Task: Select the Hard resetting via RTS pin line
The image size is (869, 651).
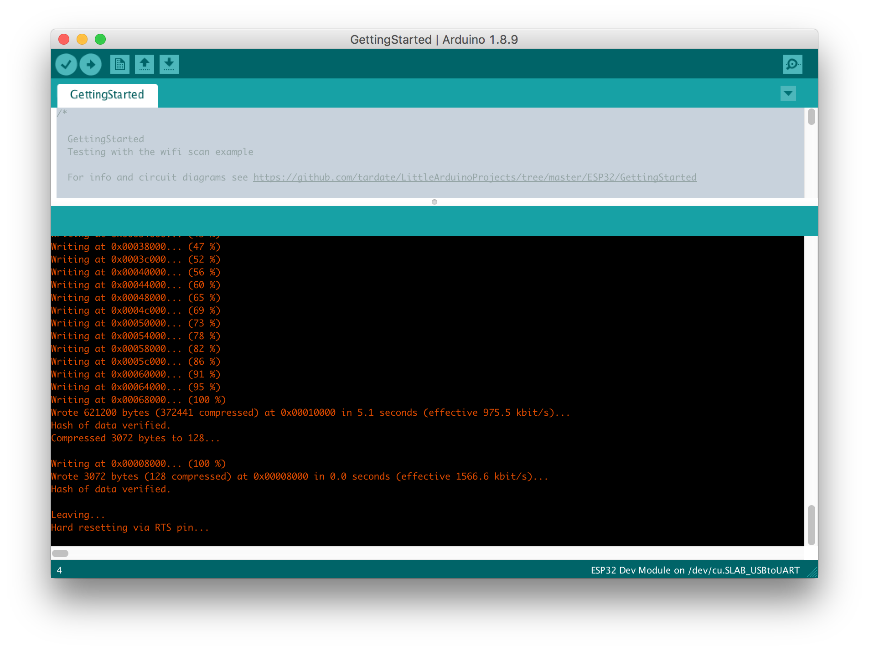Action: 130,527
